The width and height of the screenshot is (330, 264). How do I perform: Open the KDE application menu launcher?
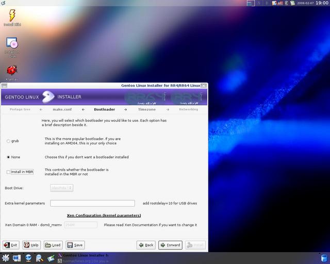6,258
